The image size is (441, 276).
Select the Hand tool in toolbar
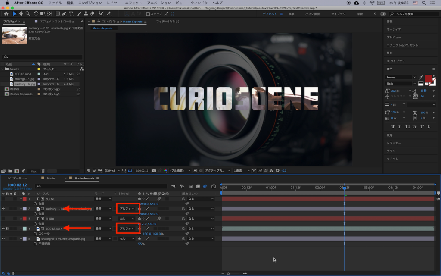[x=21, y=14]
